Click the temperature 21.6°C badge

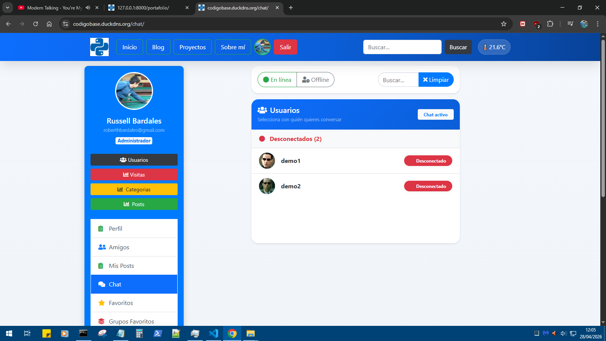(x=494, y=47)
